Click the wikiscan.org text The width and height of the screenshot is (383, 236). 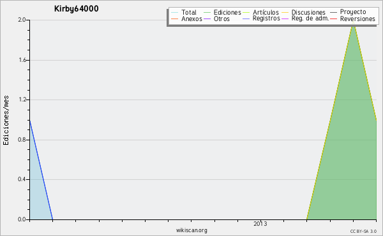point(191,230)
